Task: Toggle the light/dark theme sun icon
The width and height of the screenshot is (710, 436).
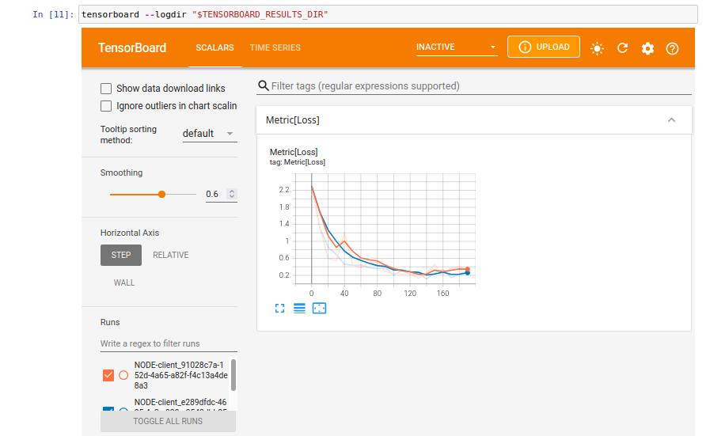Action: 598,48
